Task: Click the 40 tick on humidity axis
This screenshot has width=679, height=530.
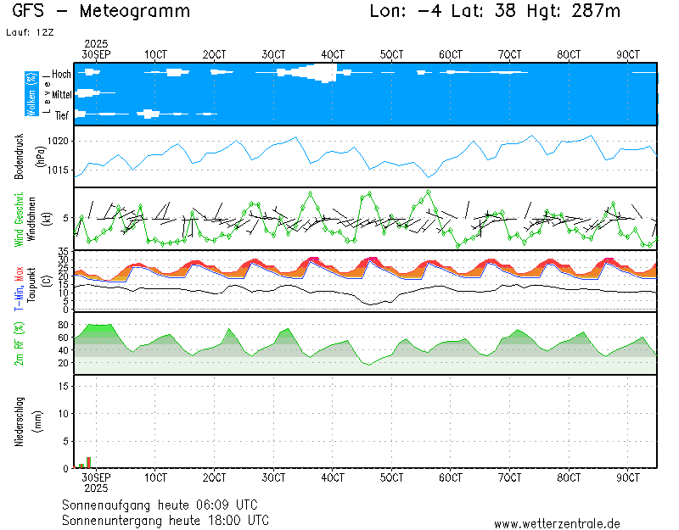Action: click(63, 350)
